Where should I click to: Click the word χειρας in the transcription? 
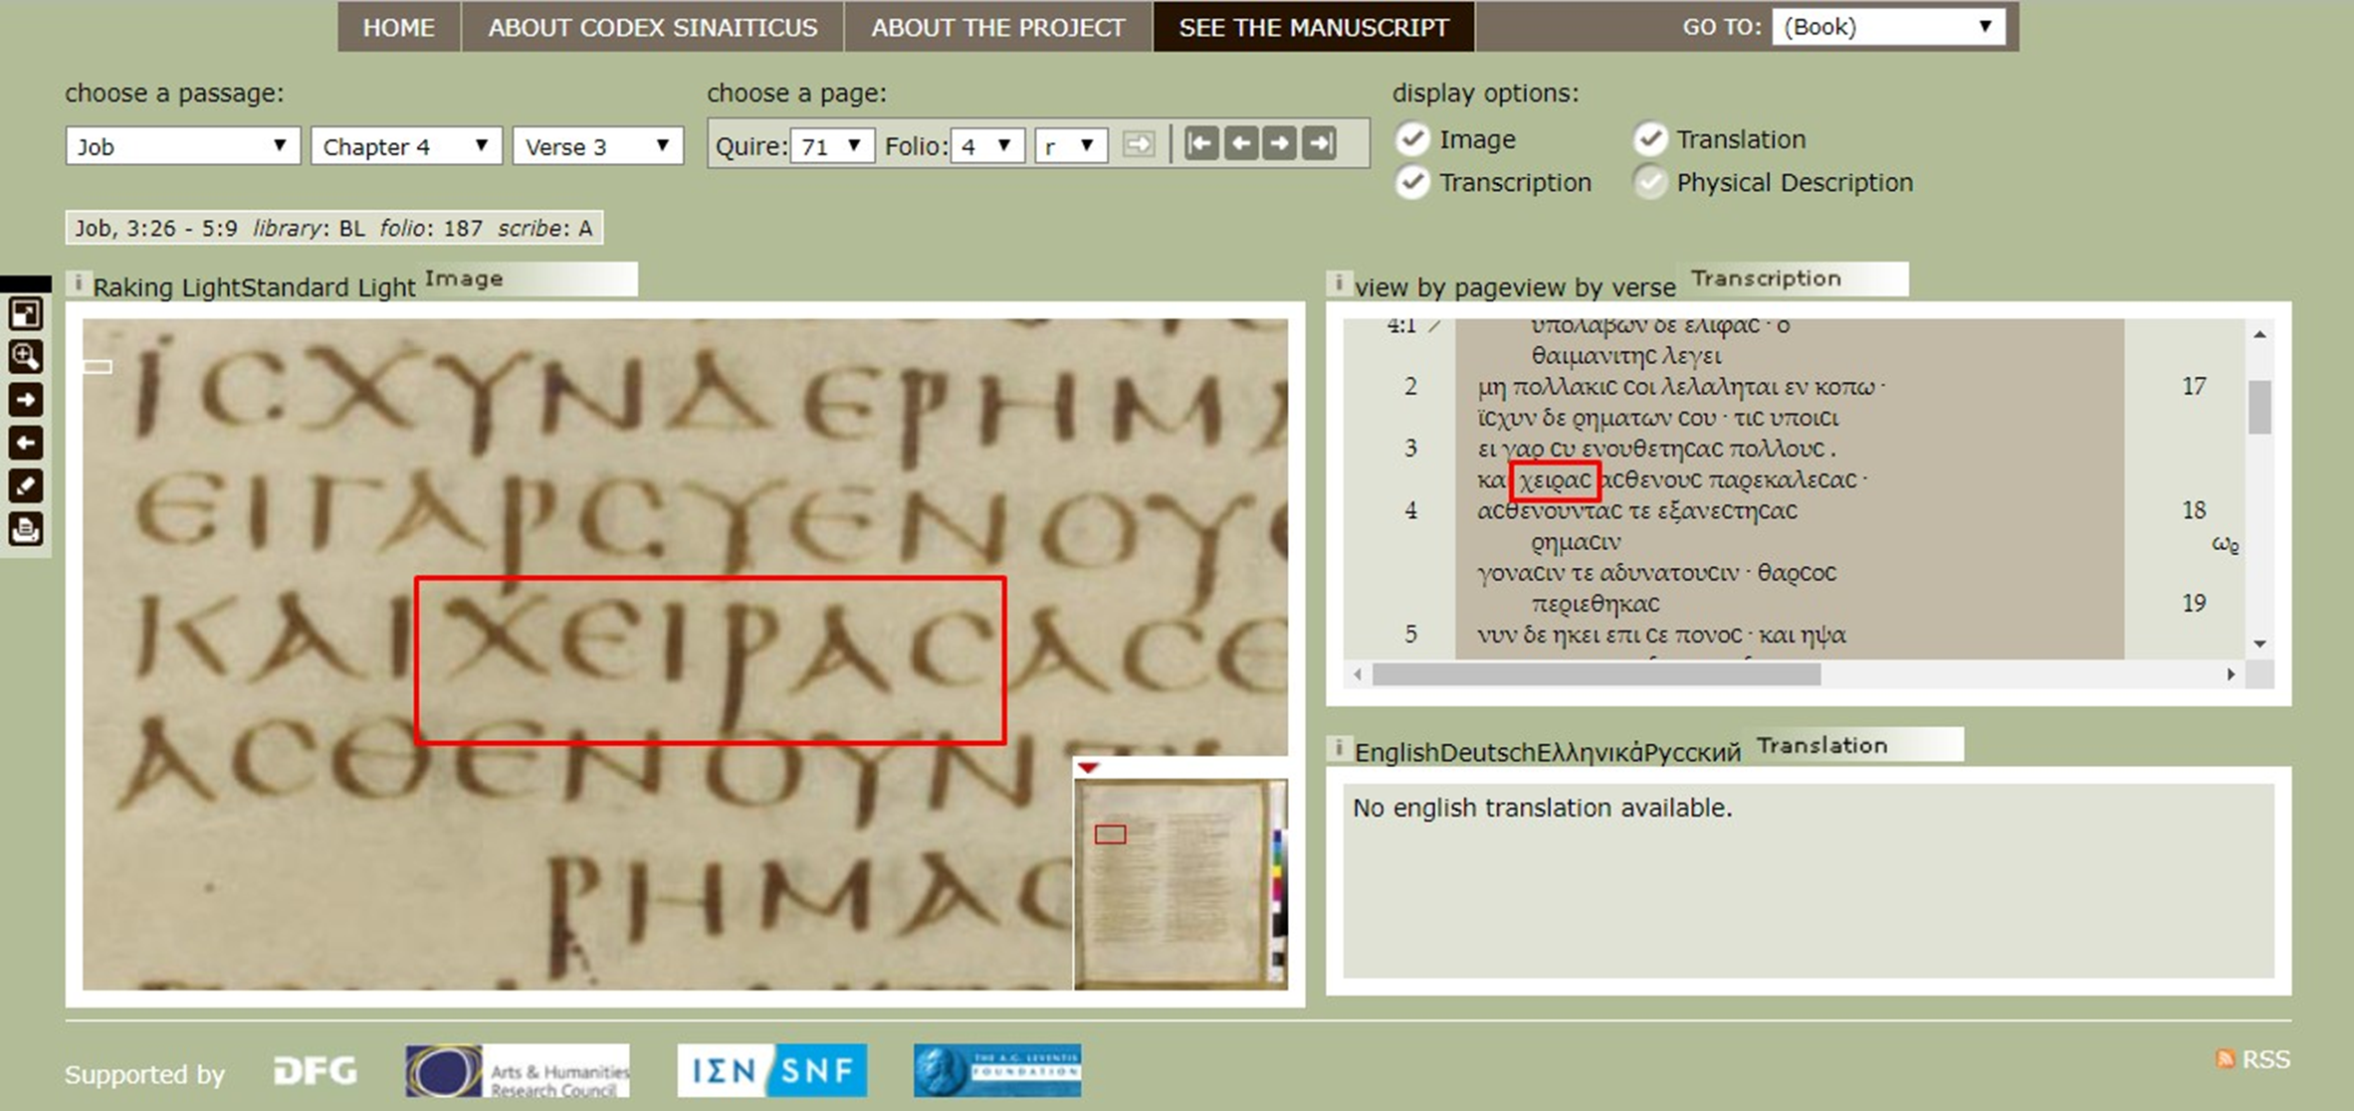click(x=1555, y=480)
